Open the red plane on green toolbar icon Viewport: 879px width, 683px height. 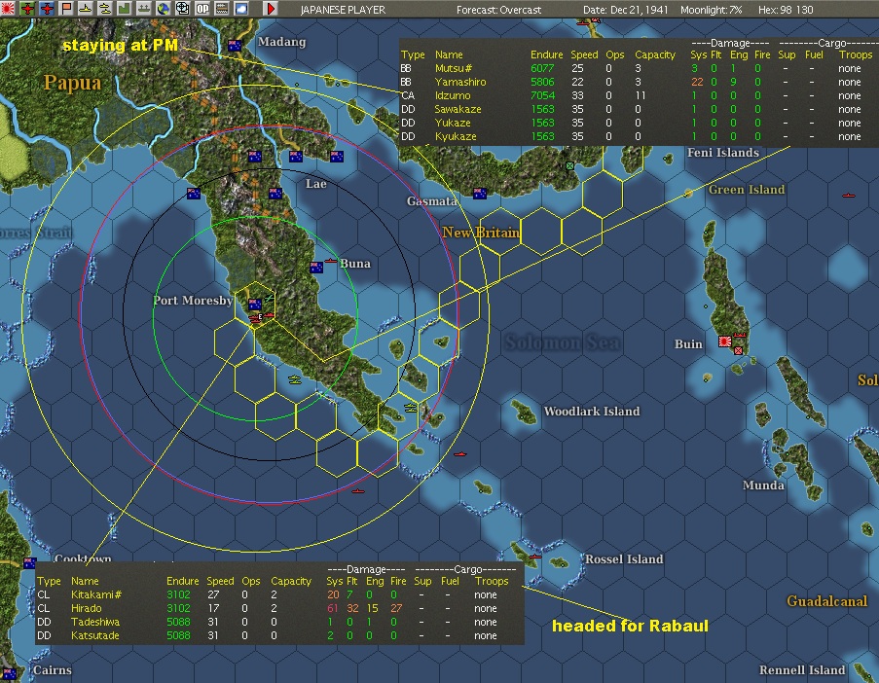tap(27, 9)
